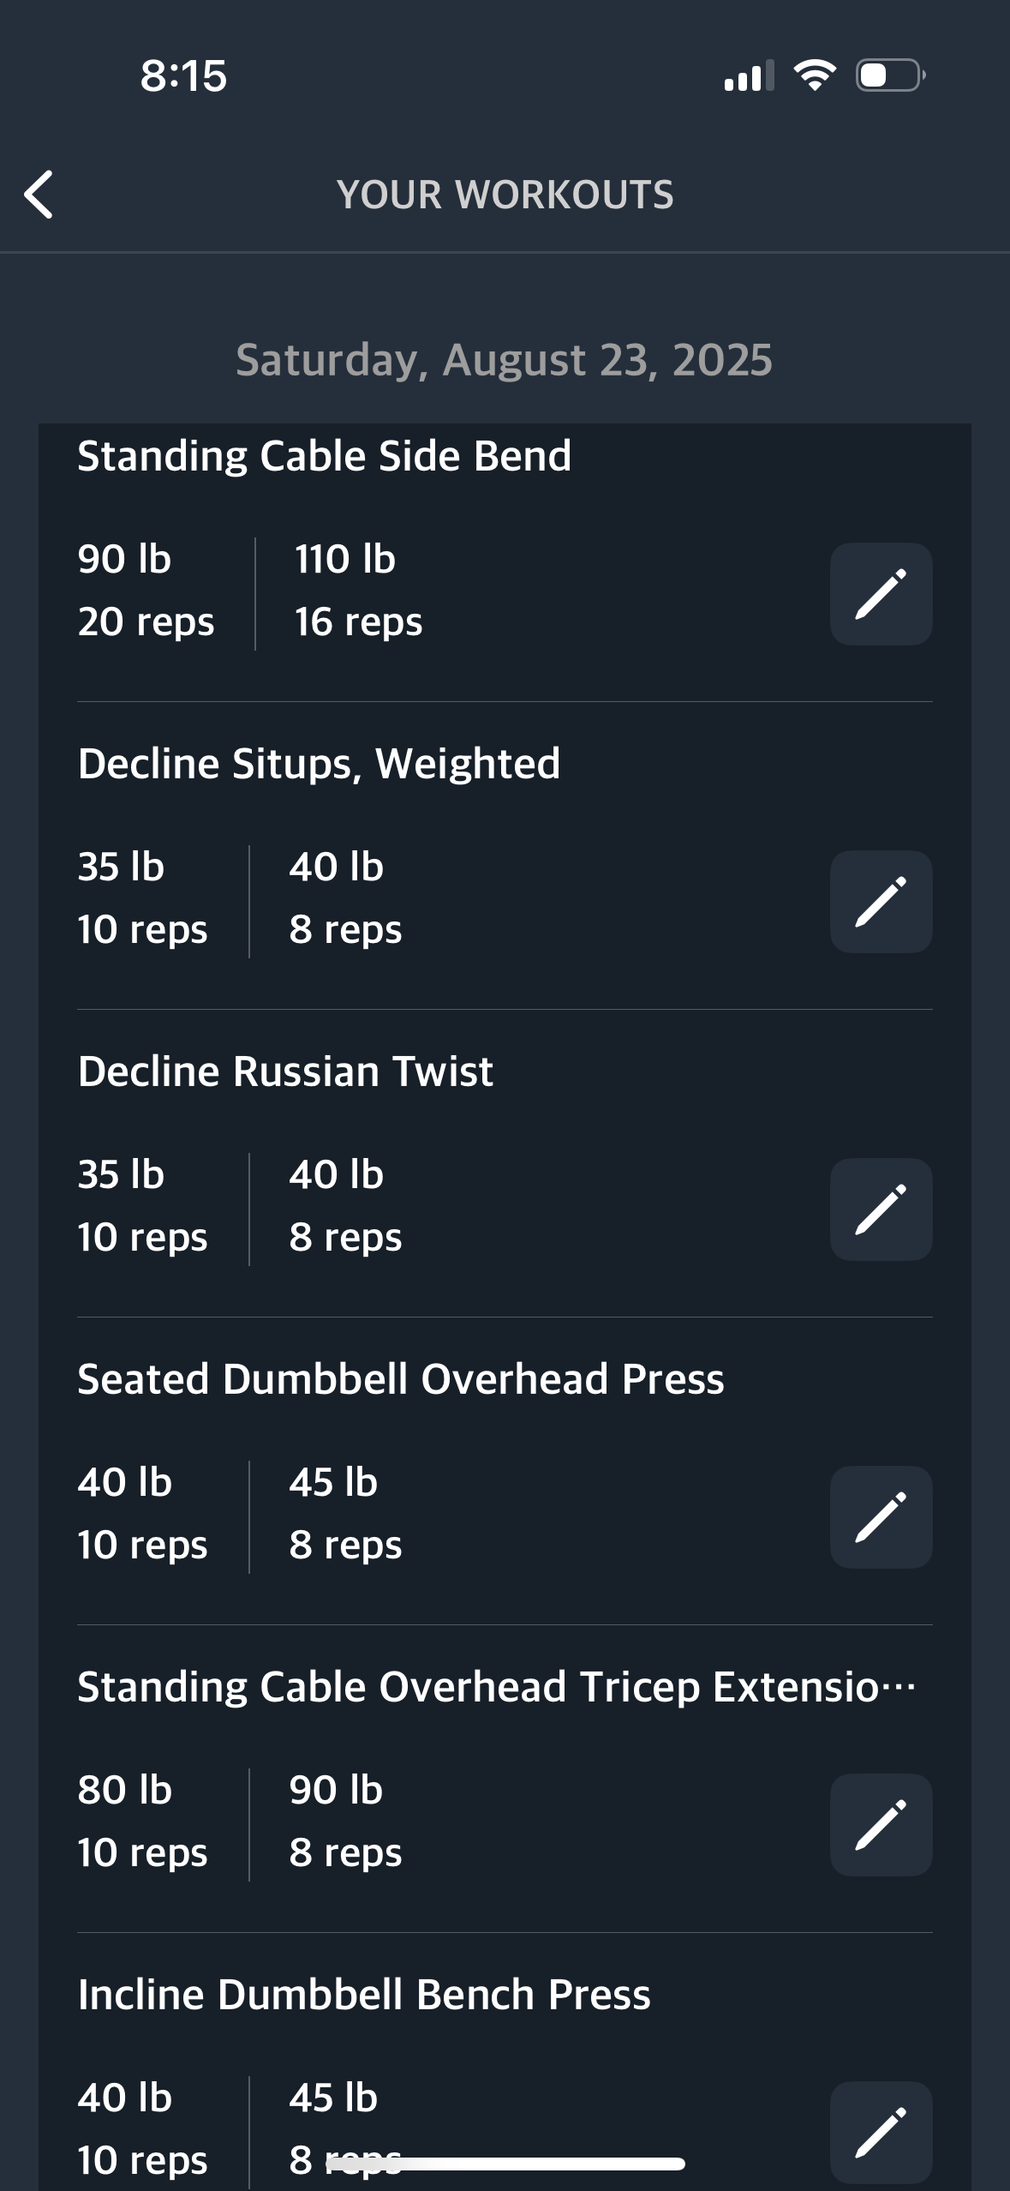Tap the Wi-Fi status icon

click(x=815, y=75)
